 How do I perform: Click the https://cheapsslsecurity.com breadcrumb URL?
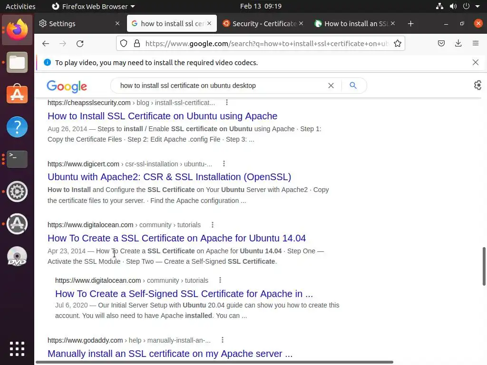click(89, 103)
